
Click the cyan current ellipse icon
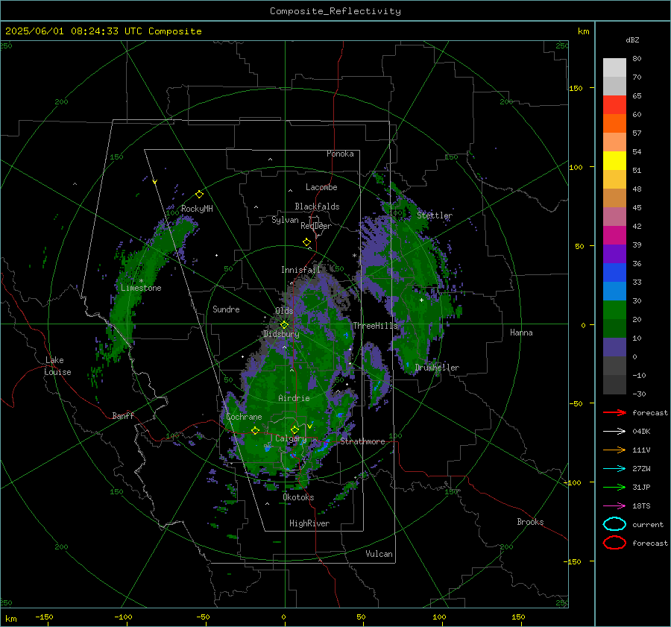click(x=614, y=524)
